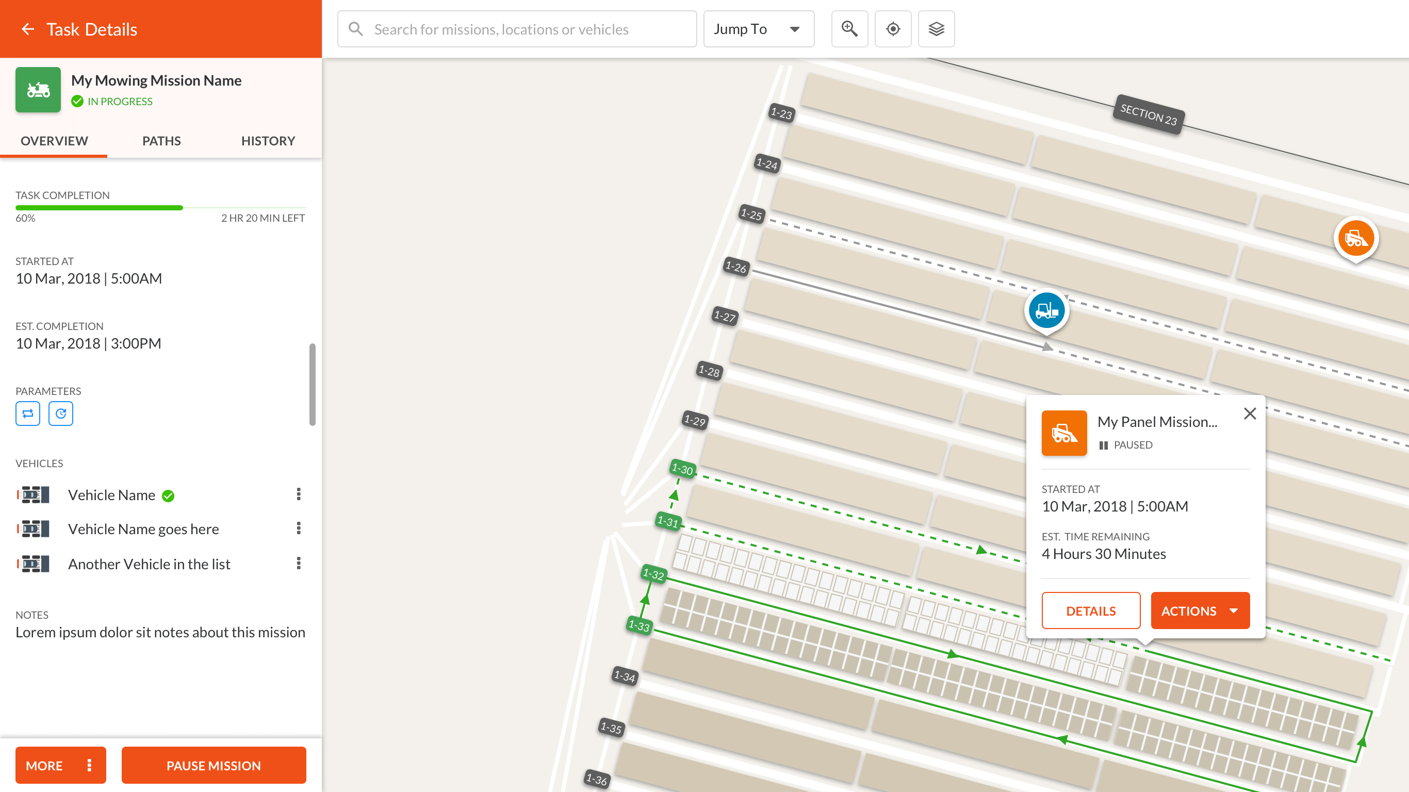Image resolution: width=1409 pixels, height=792 pixels.
Task: Click the green mower mission icon
Action: [x=38, y=90]
